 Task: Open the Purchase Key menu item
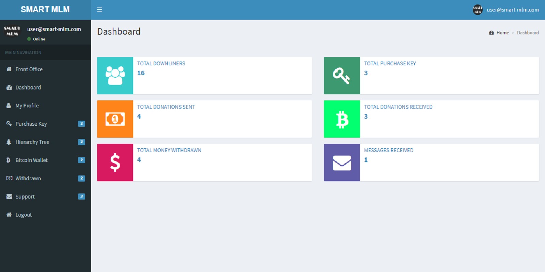coord(45,124)
